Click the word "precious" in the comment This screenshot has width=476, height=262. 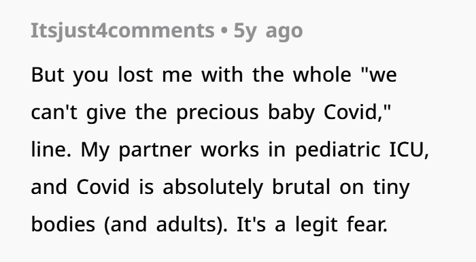point(218,112)
